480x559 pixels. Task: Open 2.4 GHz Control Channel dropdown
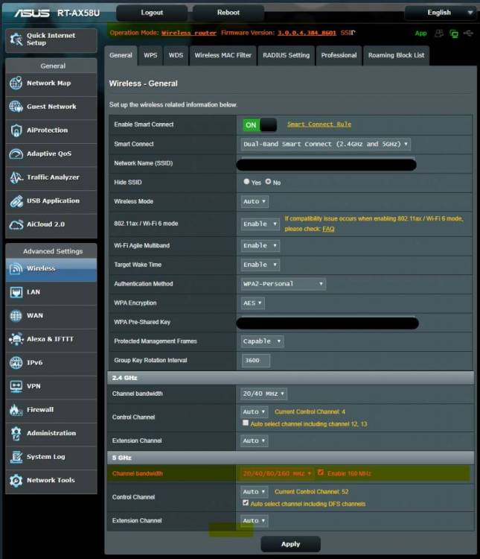tap(255, 411)
